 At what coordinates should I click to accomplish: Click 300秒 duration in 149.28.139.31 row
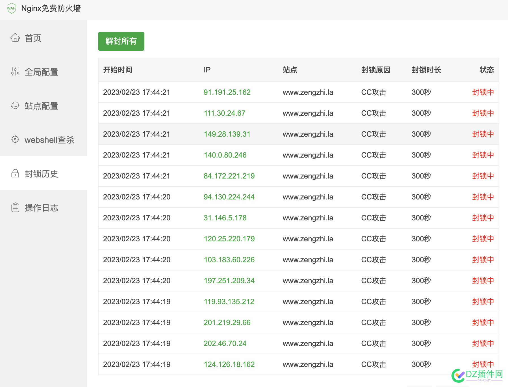coord(422,134)
